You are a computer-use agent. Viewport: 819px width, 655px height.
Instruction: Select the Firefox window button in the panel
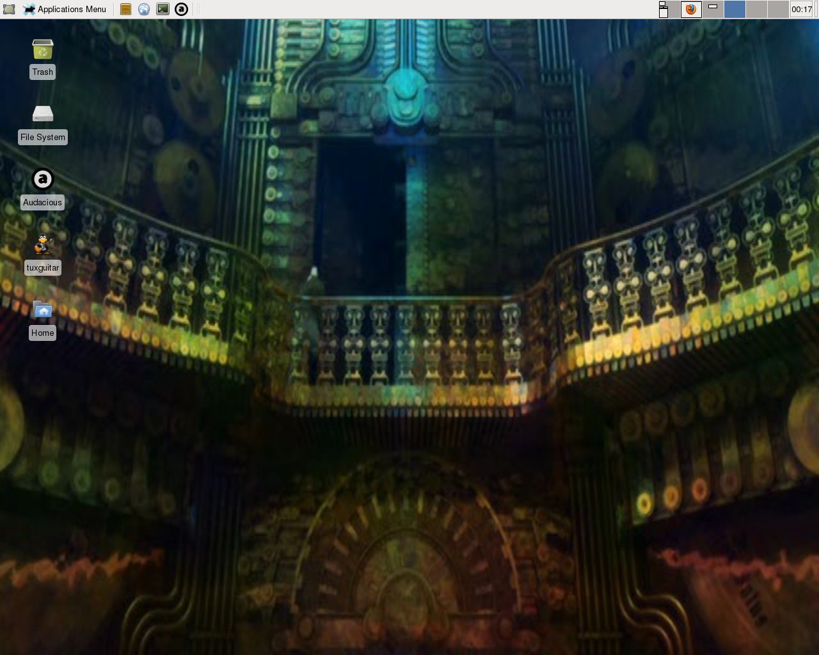tap(691, 9)
